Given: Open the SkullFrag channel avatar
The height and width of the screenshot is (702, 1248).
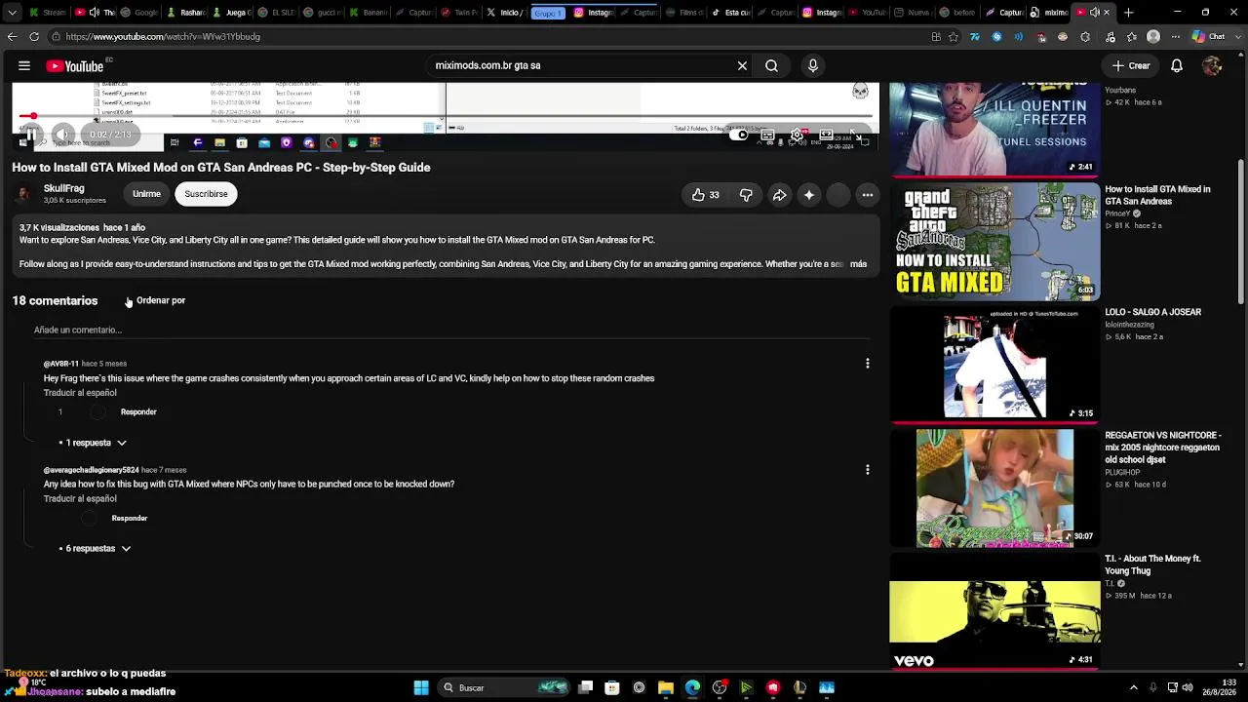Looking at the screenshot, I should click(x=23, y=194).
